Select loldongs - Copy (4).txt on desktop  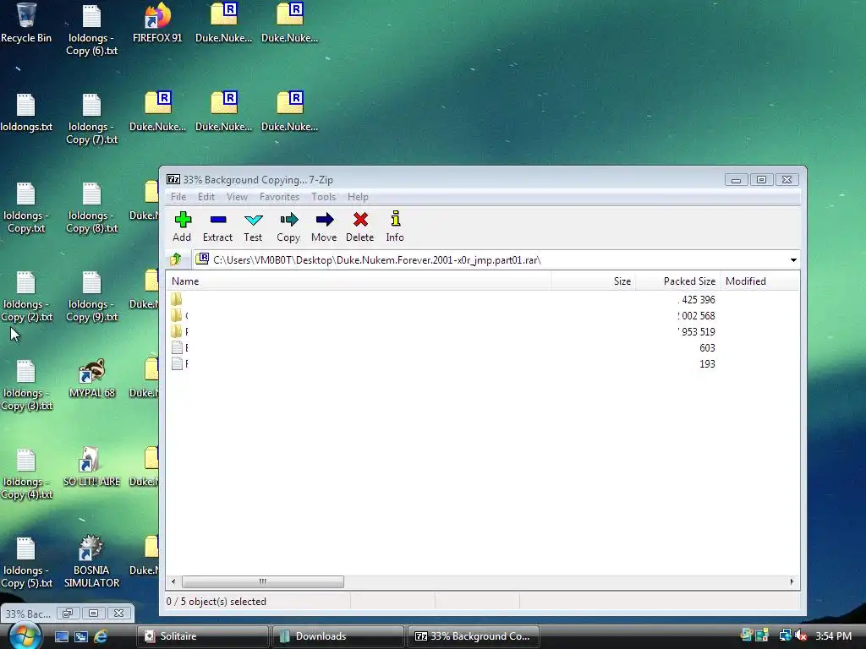(x=26, y=474)
